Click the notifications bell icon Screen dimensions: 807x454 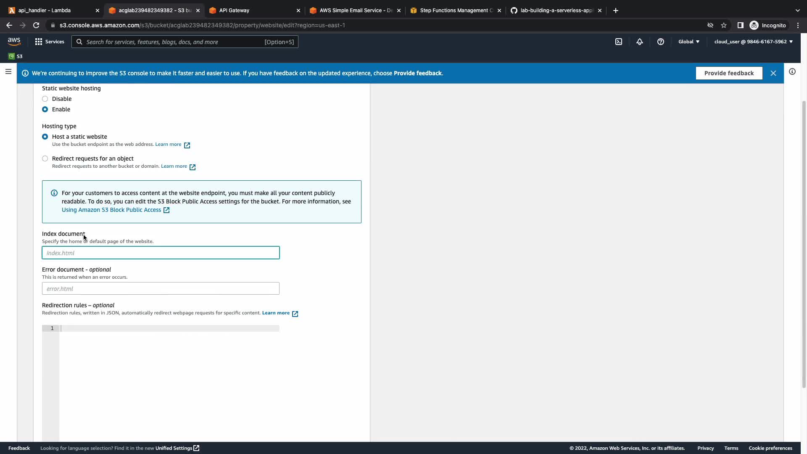tap(639, 42)
